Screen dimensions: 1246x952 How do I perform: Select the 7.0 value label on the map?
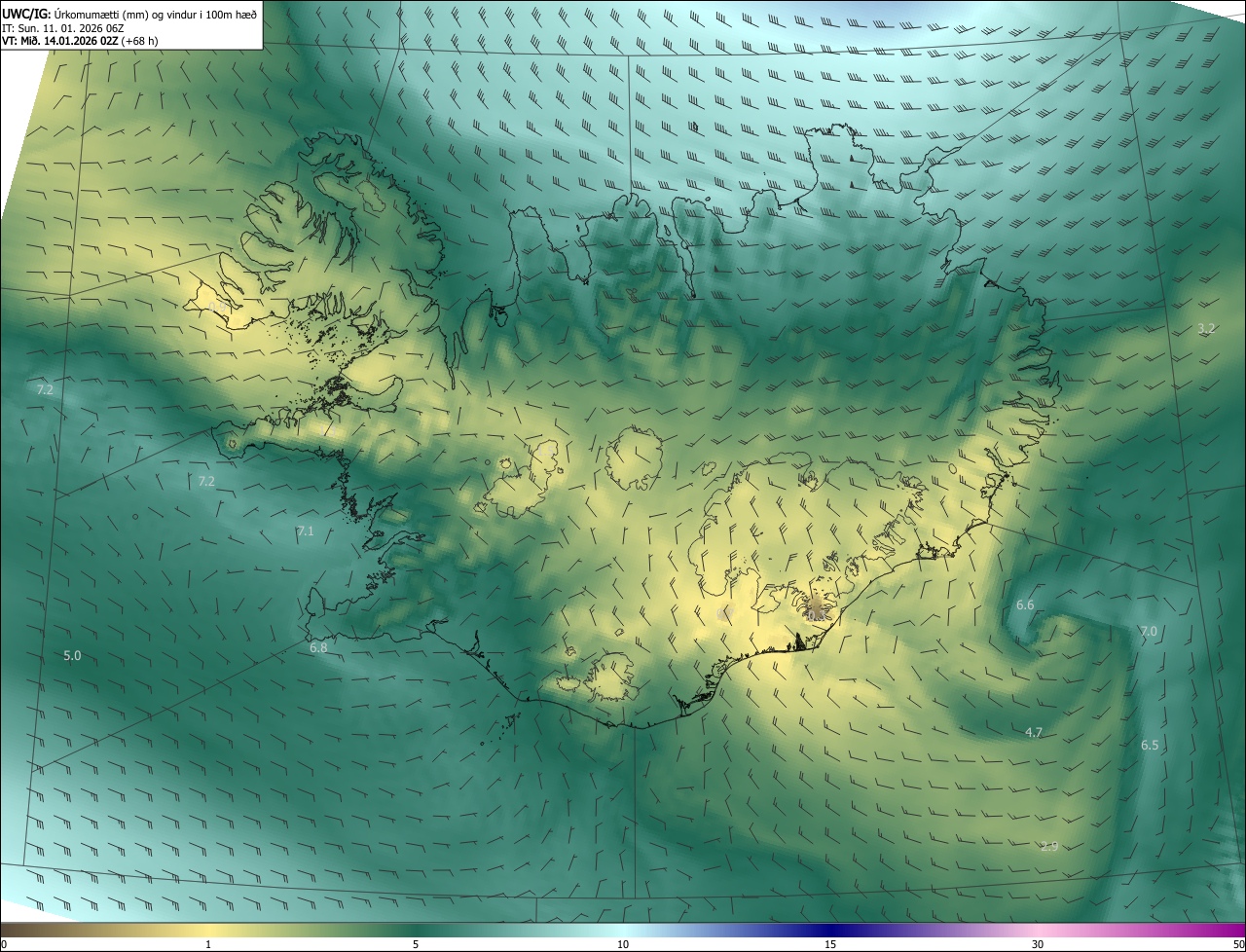pyautogui.click(x=1149, y=632)
